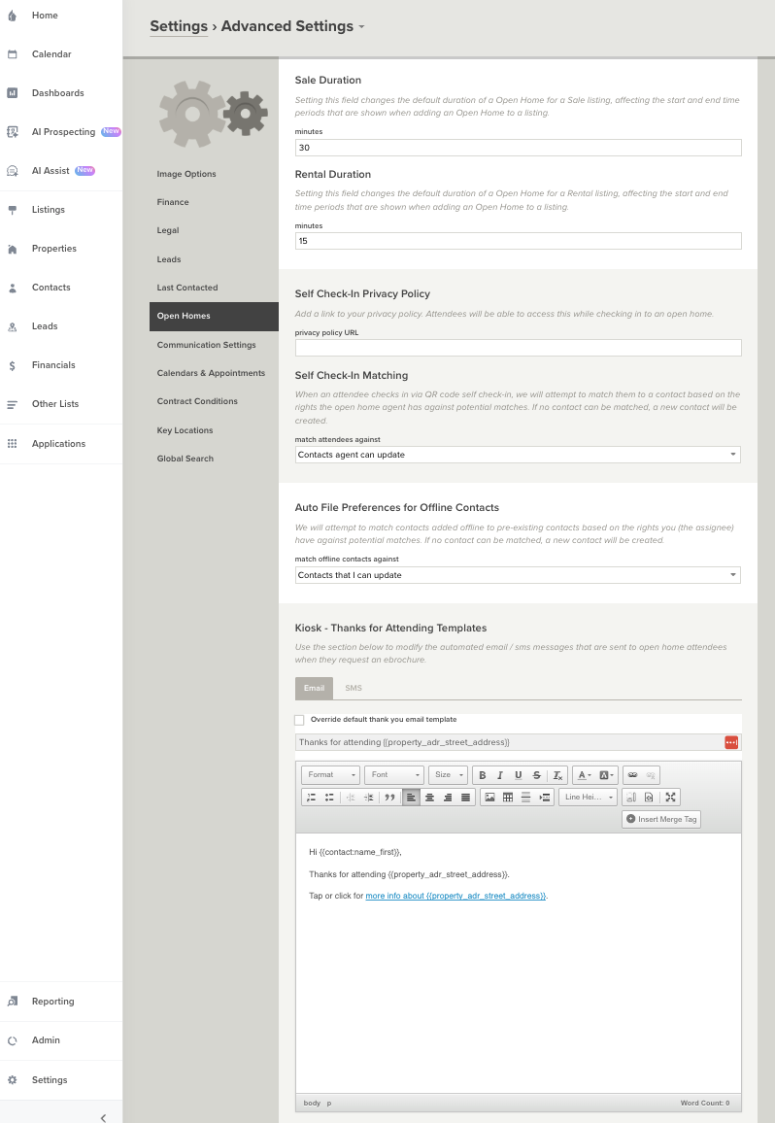Click the privacy policy URL field
Viewport: 775px width, 1123px height.
pyautogui.click(x=518, y=348)
